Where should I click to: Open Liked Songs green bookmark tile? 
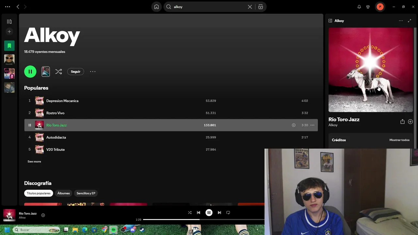[x=9, y=46]
